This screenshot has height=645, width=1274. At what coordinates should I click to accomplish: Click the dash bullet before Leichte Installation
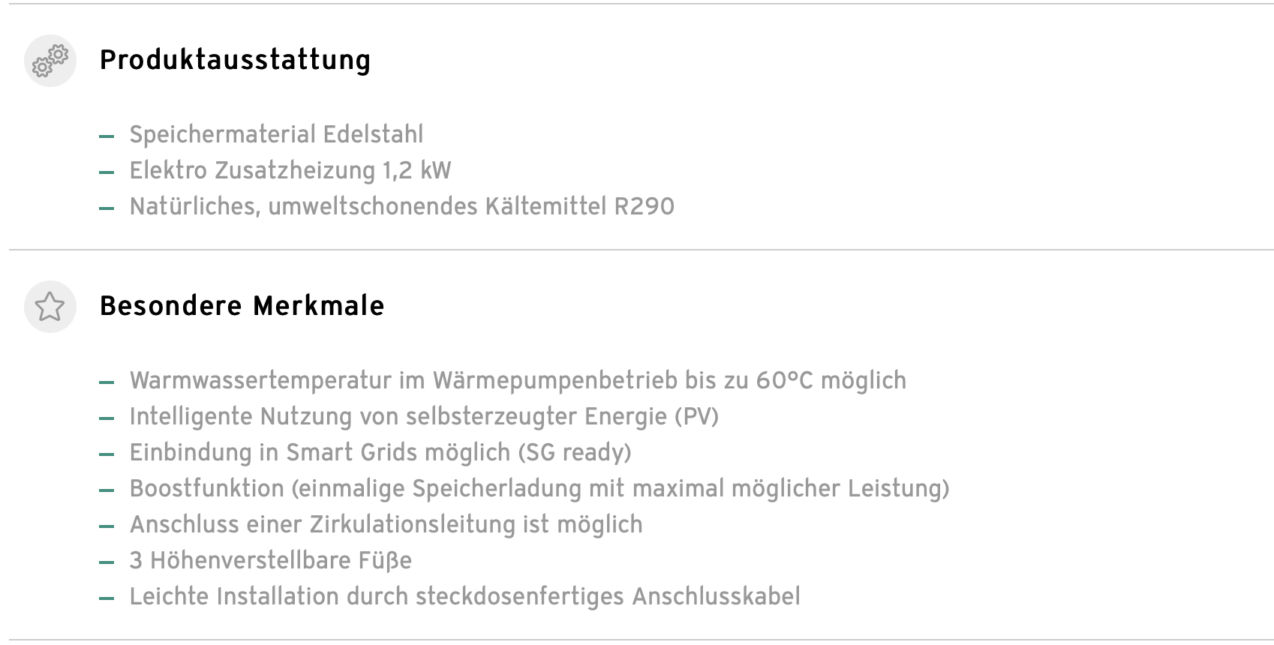[x=107, y=598]
